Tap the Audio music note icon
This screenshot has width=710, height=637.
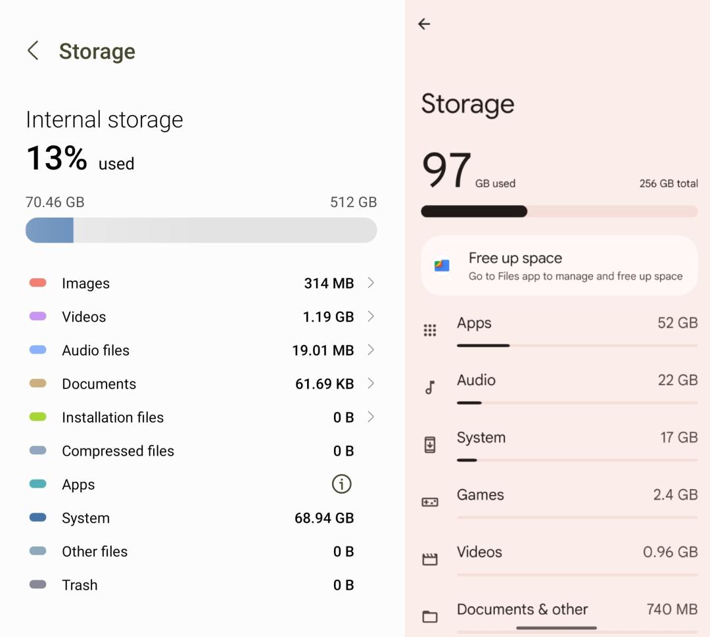[x=430, y=388]
